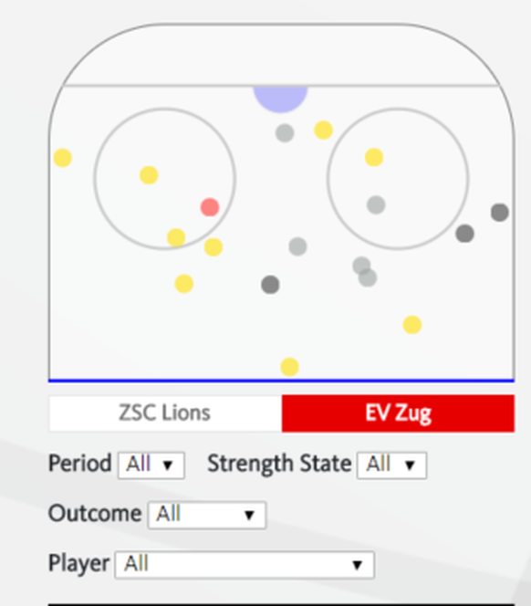Screen dimensions: 531x606
Task: Select yellow dot in the lower right zone
Action: (x=412, y=325)
